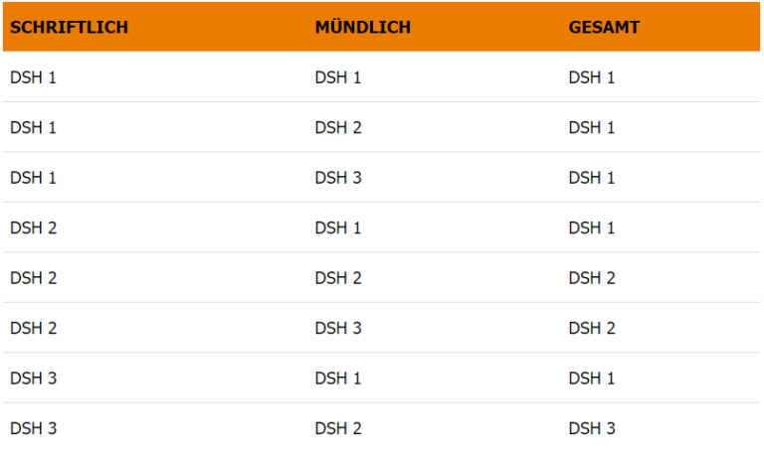This screenshot has width=764, height=457.
Task: Select MÜNDLICH DSH 3 in the third row
Action: (x=338, y=178)
